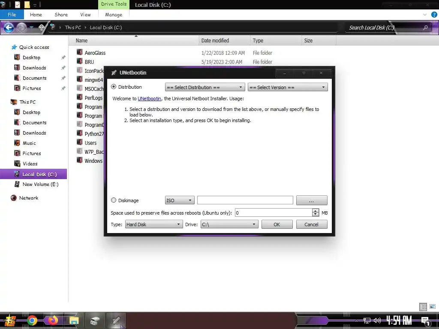Increase persistence space with up stepper arrow
The height and width of the screenshot is (329, 439).
tap(315, 211)
